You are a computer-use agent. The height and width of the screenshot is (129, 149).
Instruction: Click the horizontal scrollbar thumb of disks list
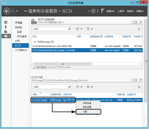point(63,64)
